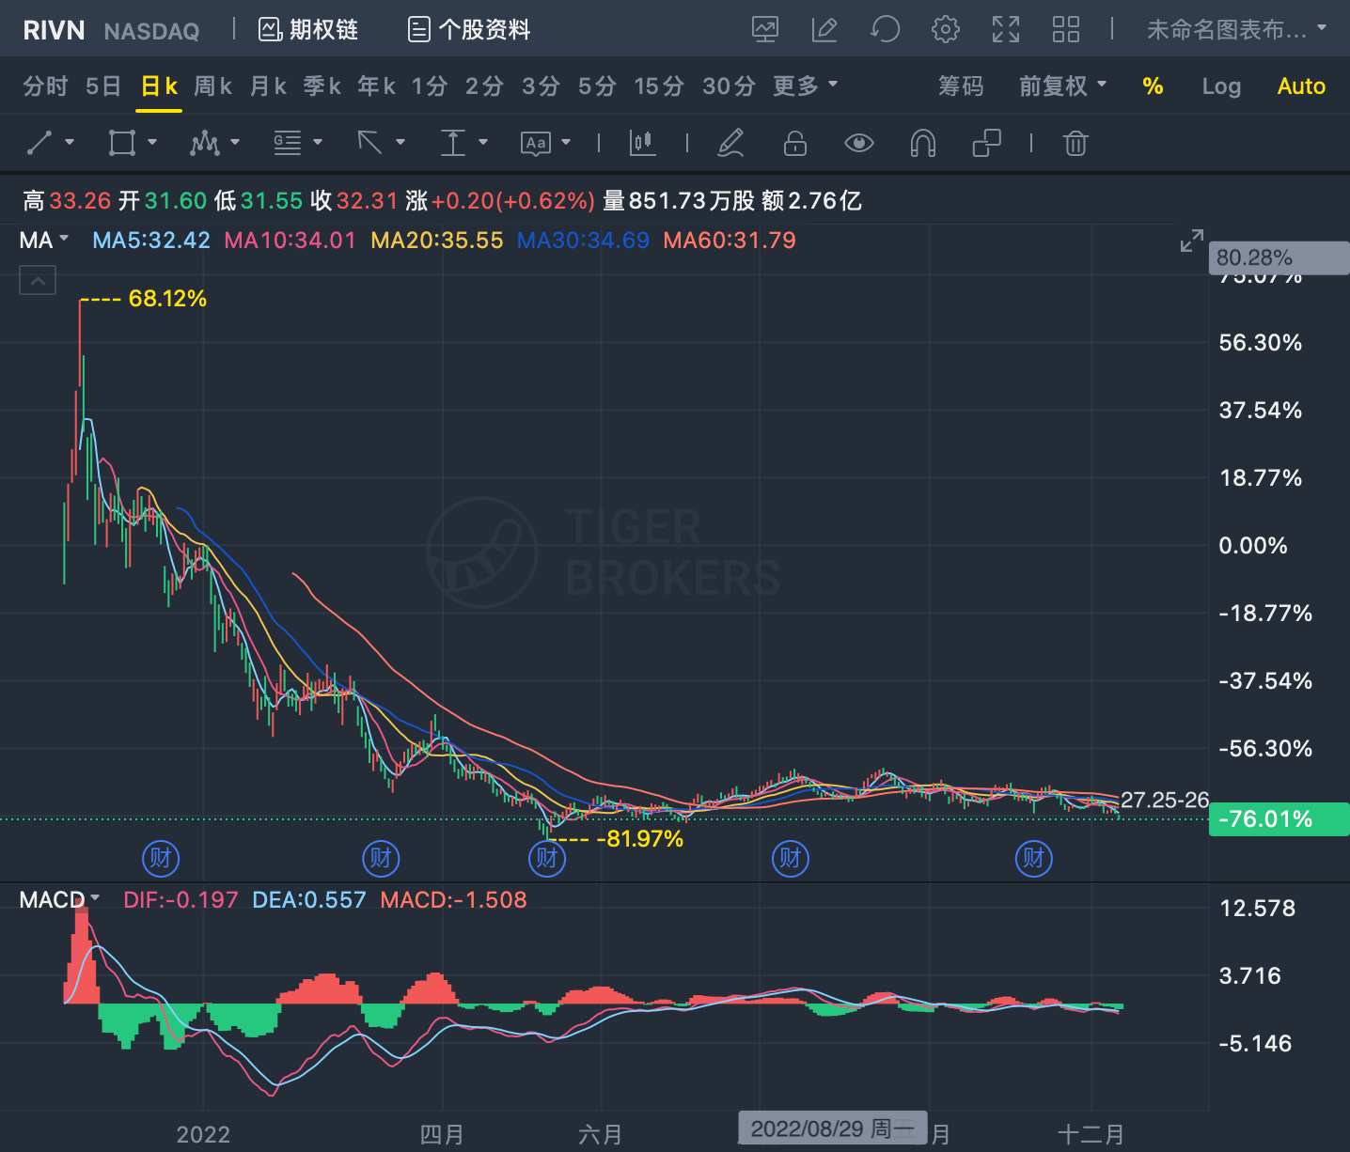Delete drawings with the trash icon
This screenshot has height=1152, width=1350.
[x=1075, y=143]
